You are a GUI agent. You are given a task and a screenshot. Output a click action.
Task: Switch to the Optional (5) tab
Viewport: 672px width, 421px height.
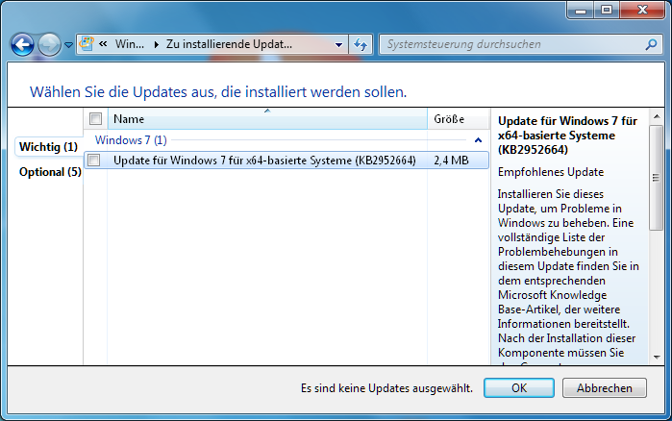point(50,172)
